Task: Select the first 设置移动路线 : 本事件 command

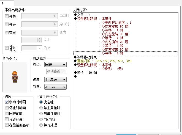Action: pyautogui.click(x=126, y=19)
